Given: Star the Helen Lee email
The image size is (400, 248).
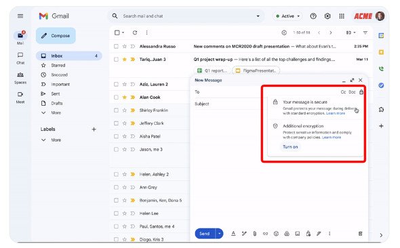Looking at the screenshot, I should [x=125, y=213].
